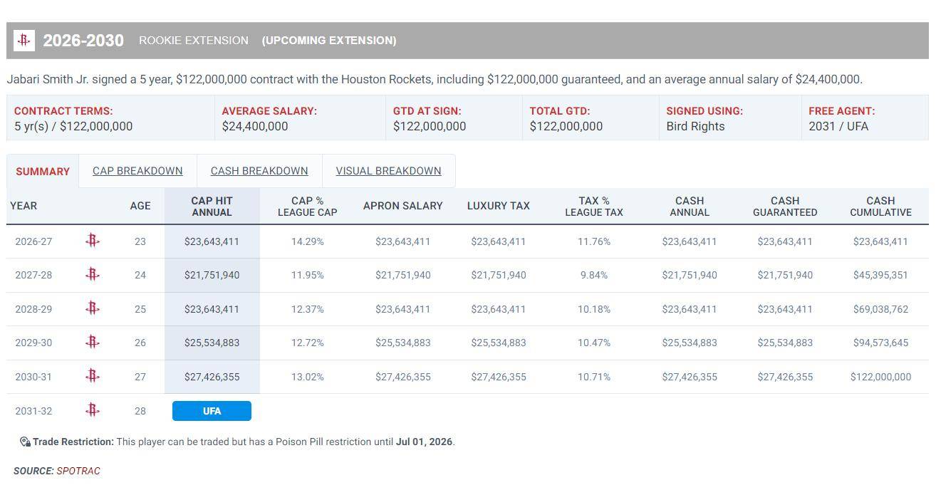Click the Rockets logo in the contract header
Image resolution: width=936 pixels, height=490 pixels.
[x=24, y=41]
